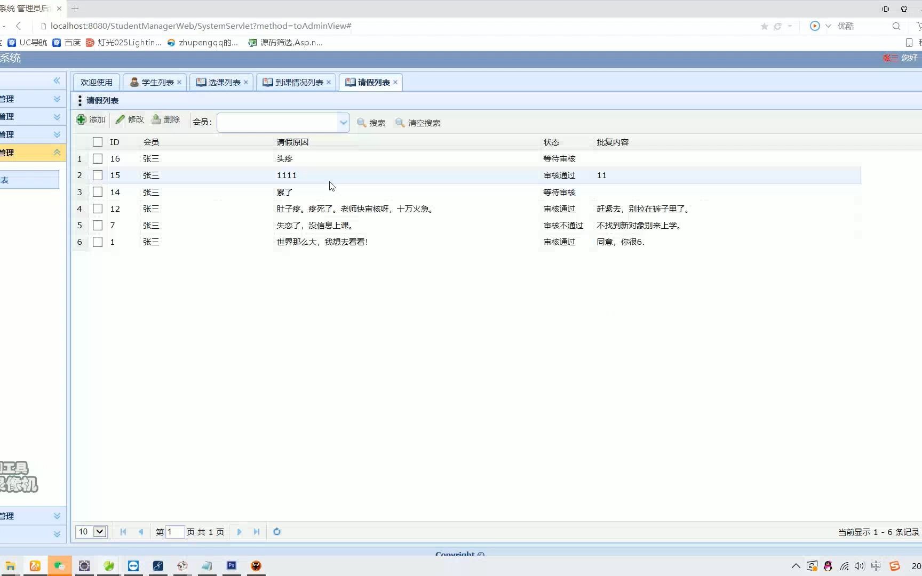This screenshot has width=922, height=576.
Task: Click the page number input field
Action: tap(176, 532)
